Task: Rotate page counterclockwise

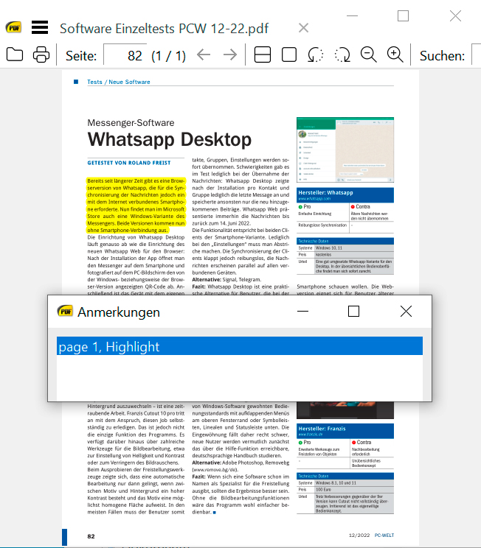Action: (x=316, y=55)
